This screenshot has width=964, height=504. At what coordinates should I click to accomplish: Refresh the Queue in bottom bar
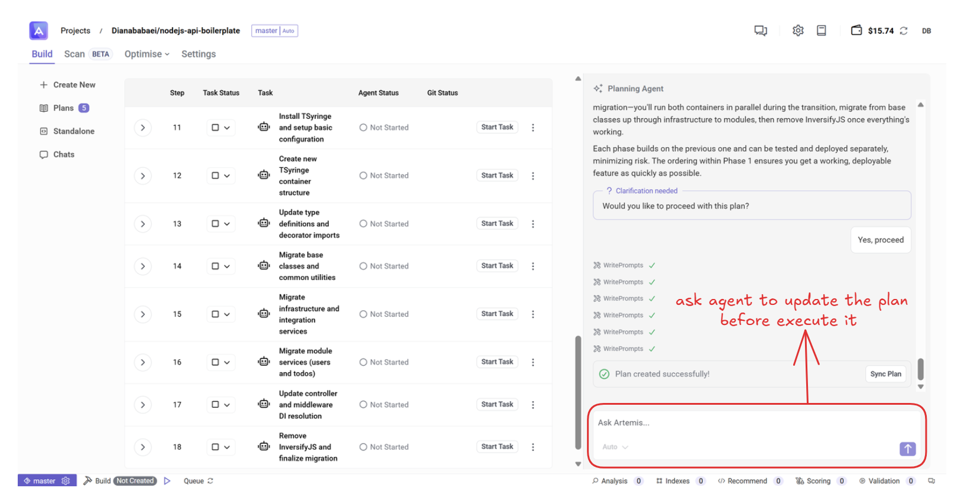click(x=210, y=481)
